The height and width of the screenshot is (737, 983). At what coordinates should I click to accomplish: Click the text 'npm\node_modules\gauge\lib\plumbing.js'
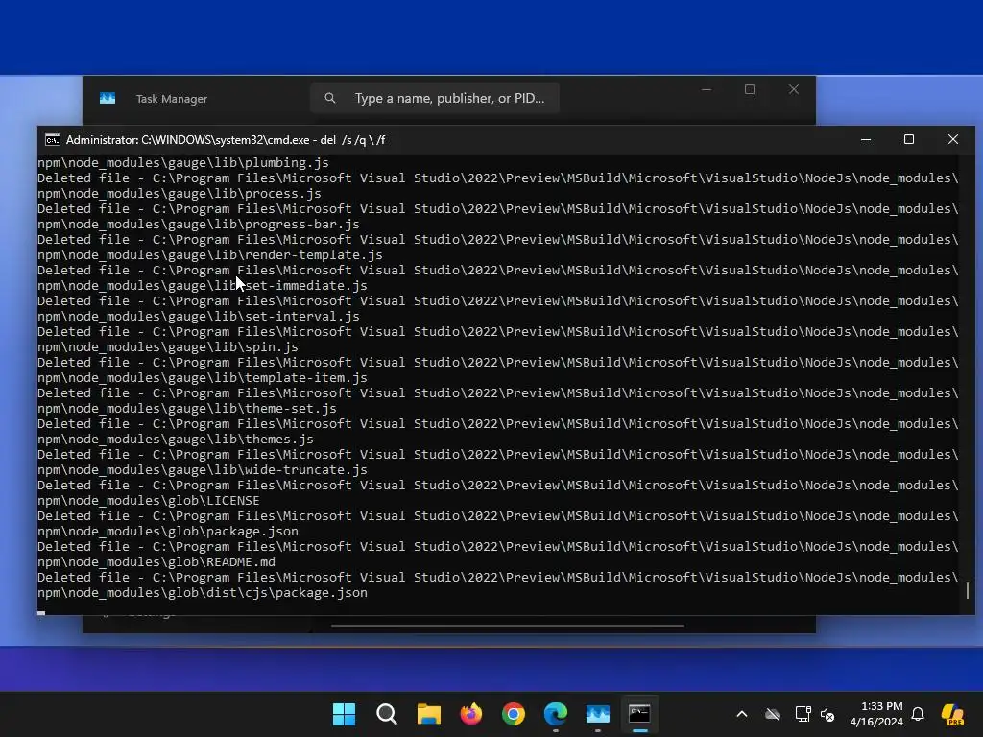click(183, 163)
